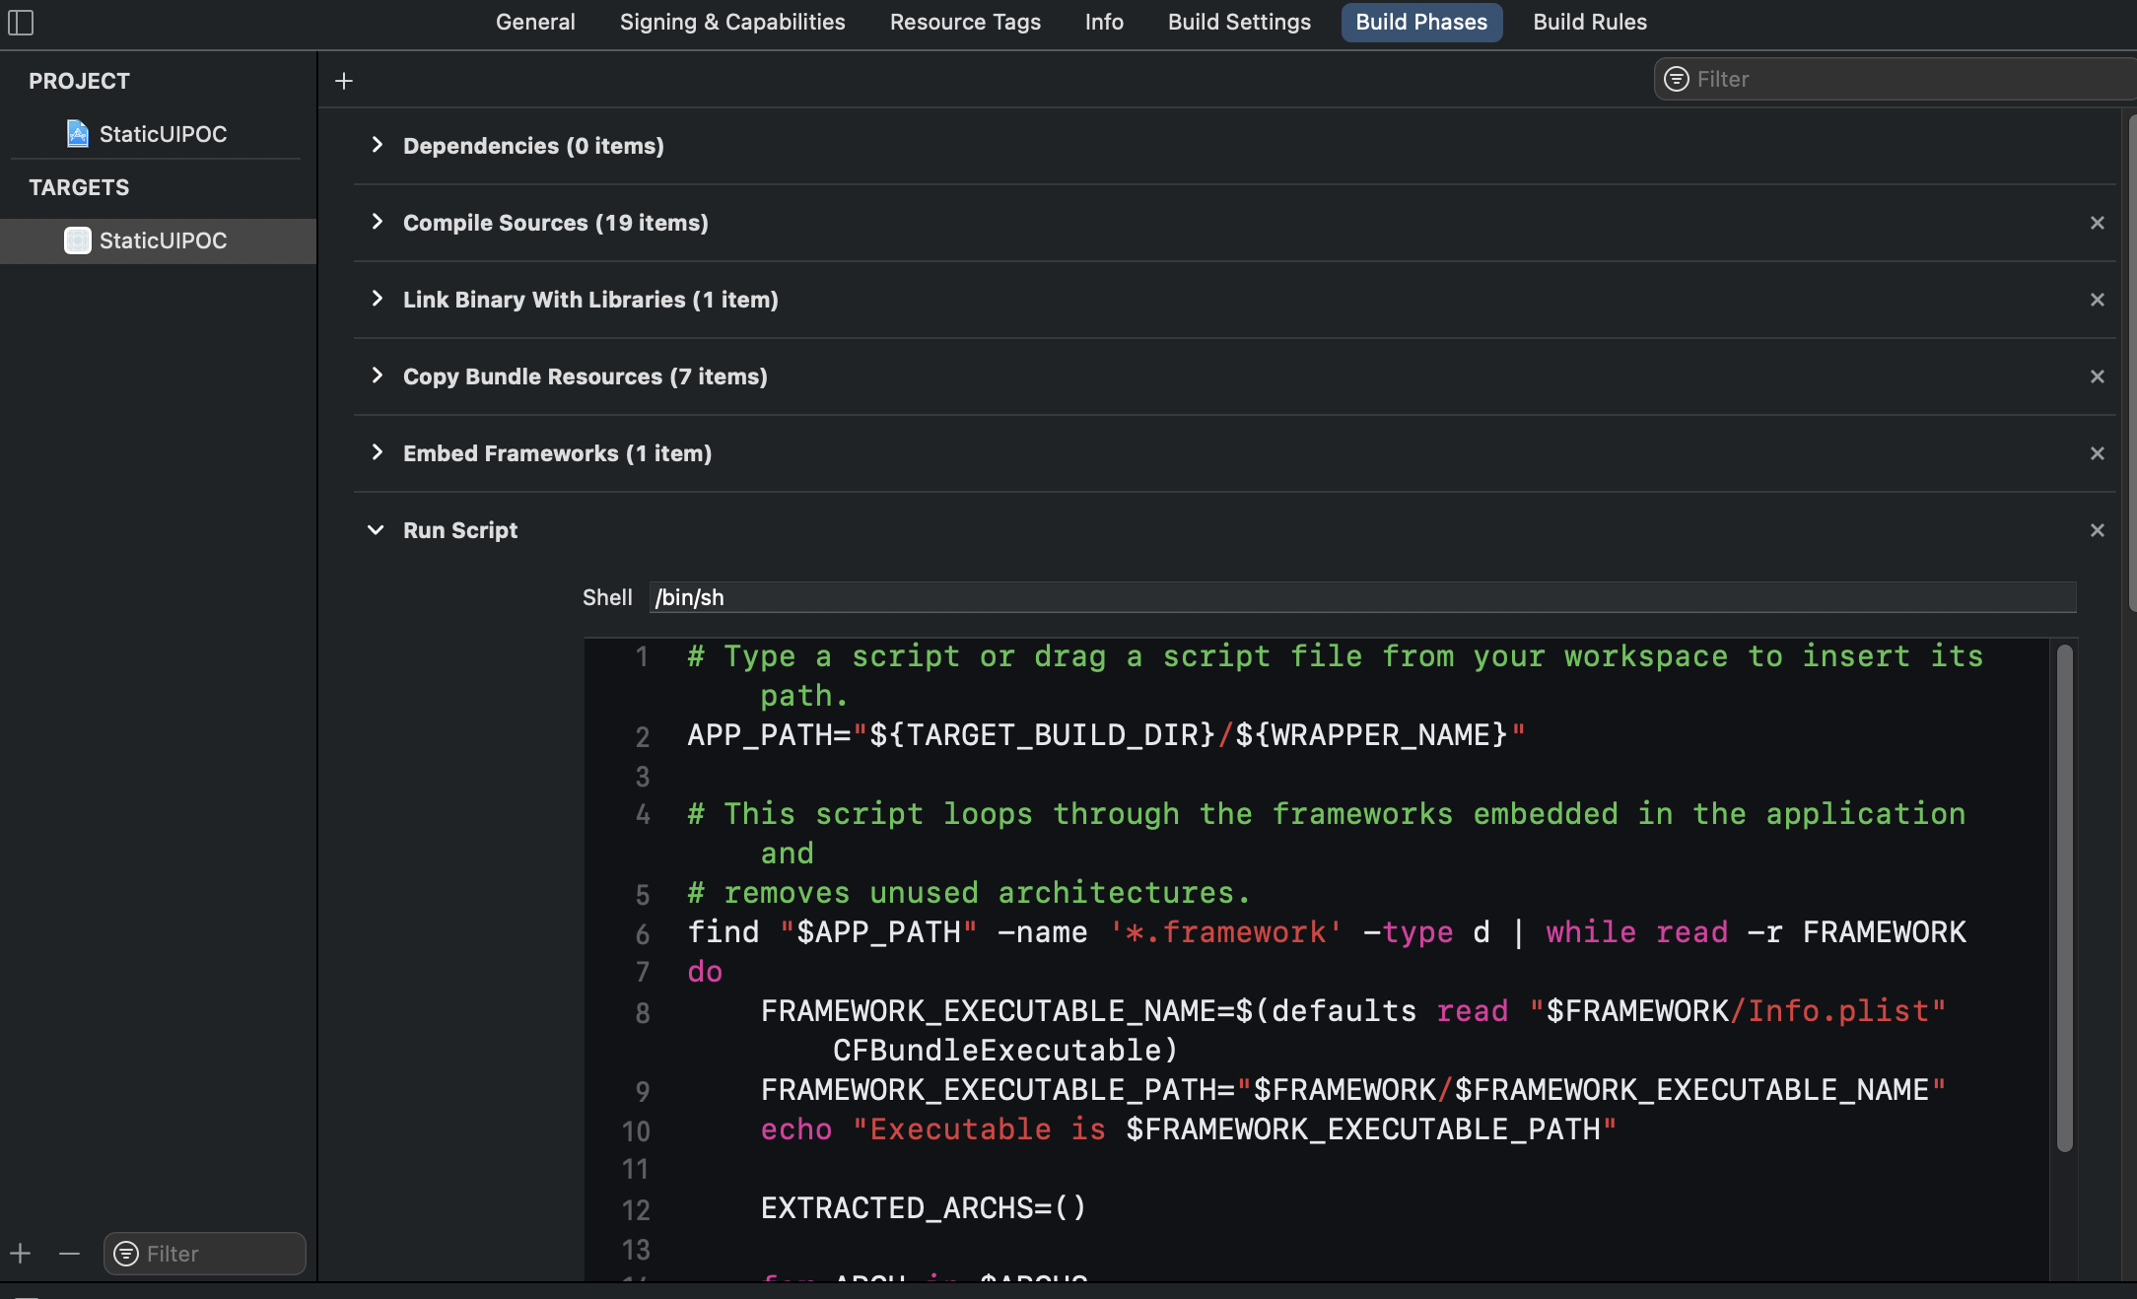2137x1299 pixels.
Task: Click the Link Binary With Libraries (1 item) heading
Action: [x=590, y=300]
